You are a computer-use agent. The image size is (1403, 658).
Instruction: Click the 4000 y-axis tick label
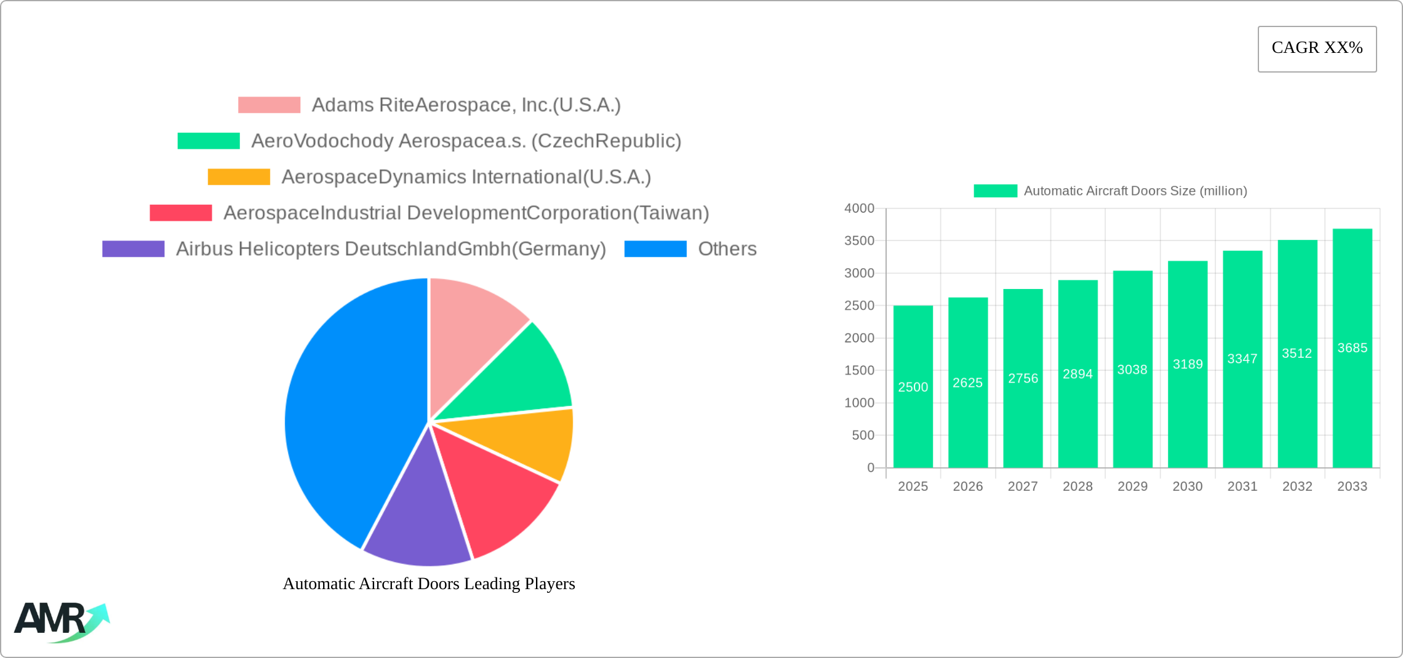point(860,208)
